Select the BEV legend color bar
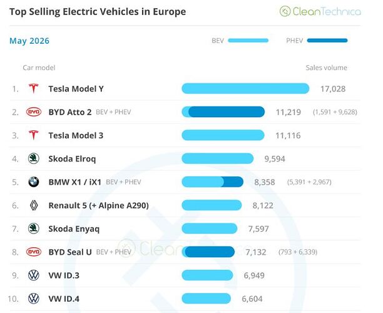 point(248,41)
